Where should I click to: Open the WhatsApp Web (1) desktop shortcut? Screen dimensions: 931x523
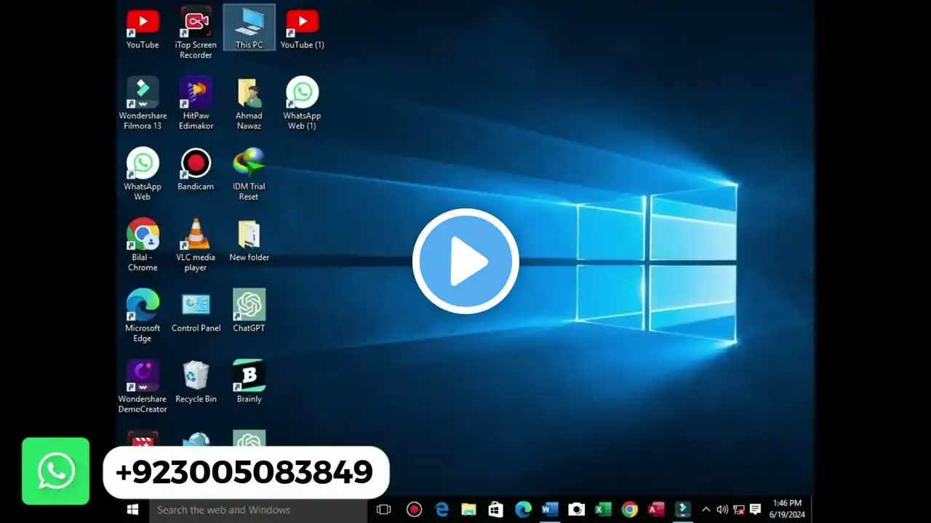pos(302,103)
